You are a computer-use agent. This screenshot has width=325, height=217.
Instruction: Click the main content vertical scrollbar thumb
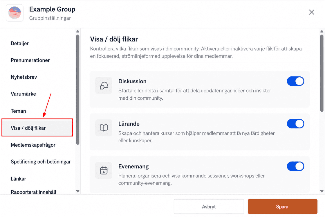(322, 73)
